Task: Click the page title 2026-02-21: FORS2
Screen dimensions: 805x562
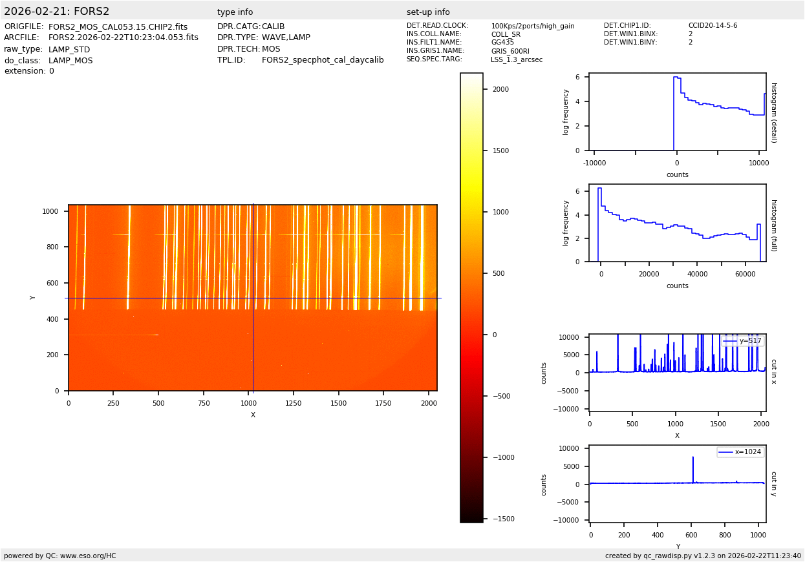Action: pos(57,12)
